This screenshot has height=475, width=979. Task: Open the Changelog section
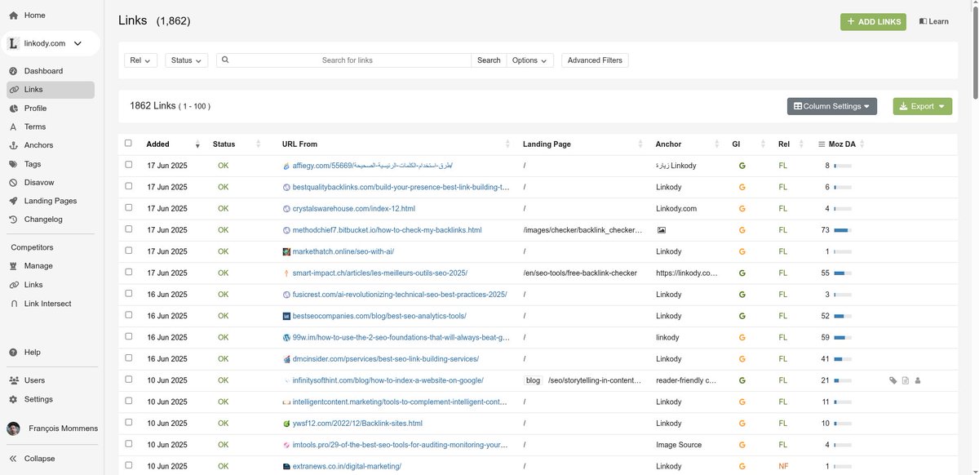(43, 220)
